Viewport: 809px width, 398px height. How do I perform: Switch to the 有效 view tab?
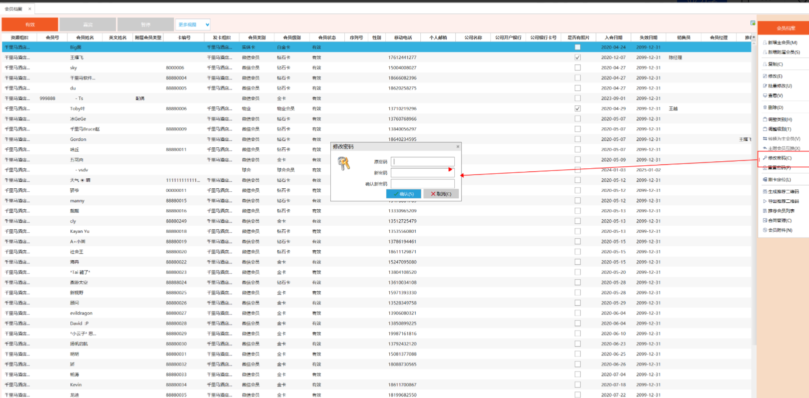(30, 24)
